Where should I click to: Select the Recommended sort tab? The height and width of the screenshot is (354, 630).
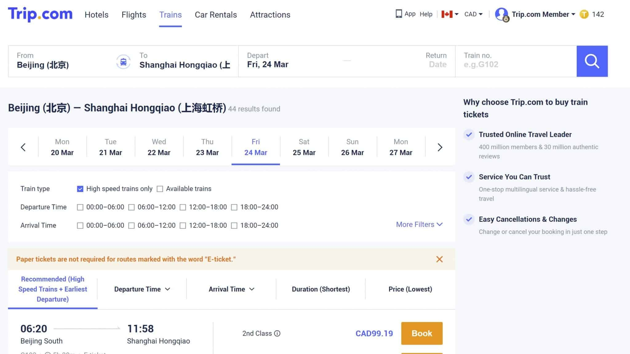point(53,289)
